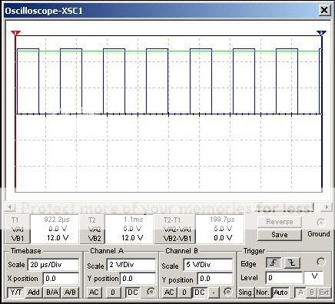Select A/B display mode
This screenshot has width=335, height=304.
70,292
